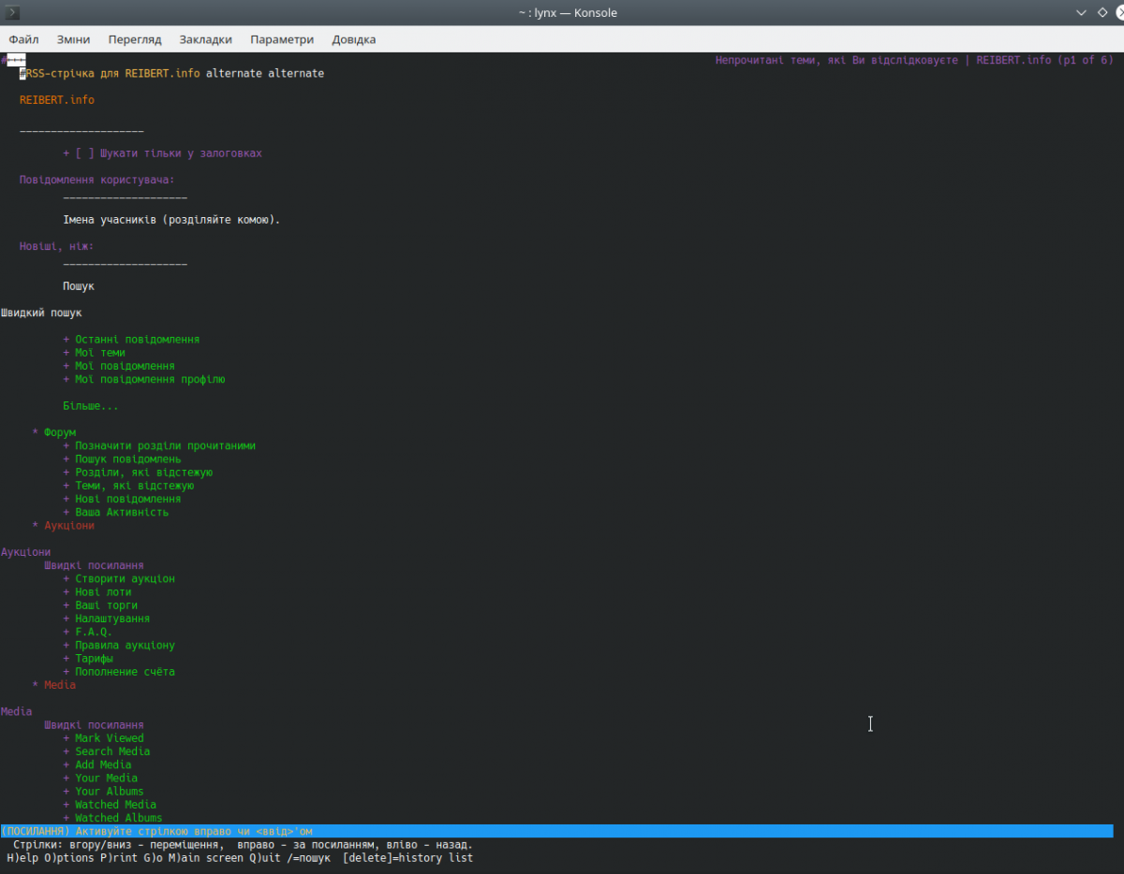Viewport: 1124px width, 874px height.
Task: Click the Створити аукціон link
Action: (x=126, y=579)
